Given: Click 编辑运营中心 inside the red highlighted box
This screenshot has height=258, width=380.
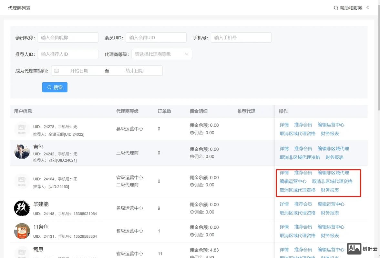Looking at the screenshot, I should (x=293, y=181).
